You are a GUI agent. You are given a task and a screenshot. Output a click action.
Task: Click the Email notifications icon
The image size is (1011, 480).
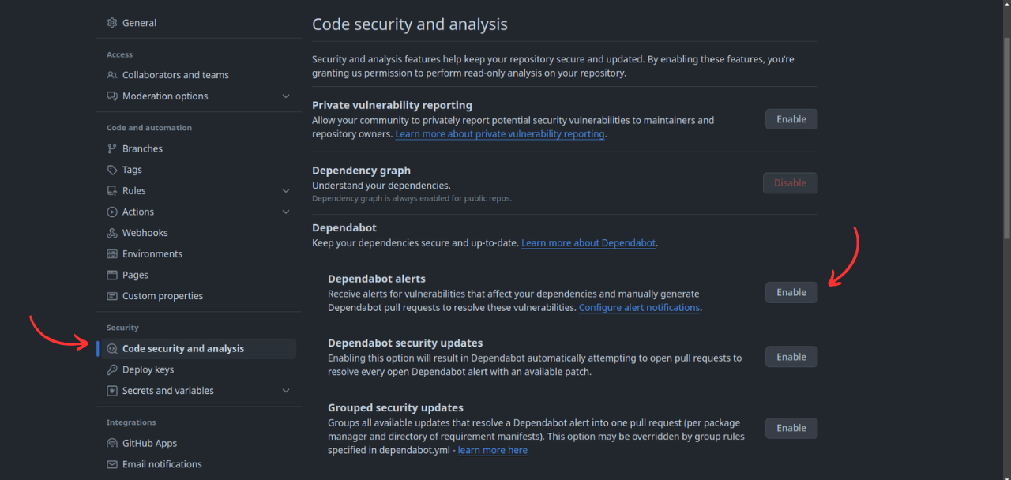[113, 464]
